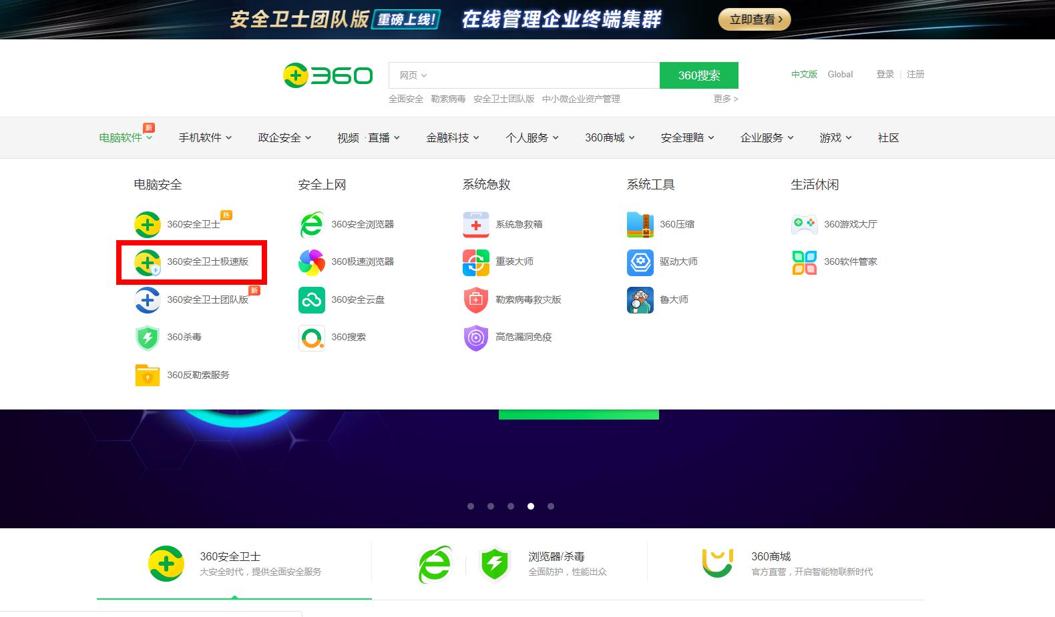Screen dimensions: 1055x617
Task: Open the 360安全浏览器 icon in the menu
Action: tap(312, 225)
